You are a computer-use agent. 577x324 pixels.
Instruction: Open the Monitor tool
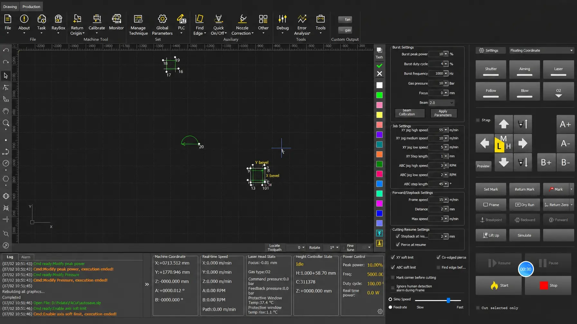(x=116, y=22)
